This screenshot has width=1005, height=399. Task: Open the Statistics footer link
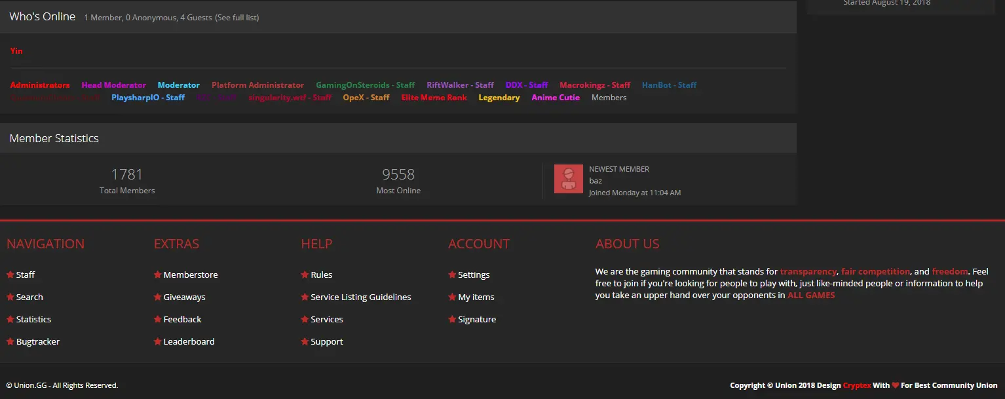[x=33, y=319]
